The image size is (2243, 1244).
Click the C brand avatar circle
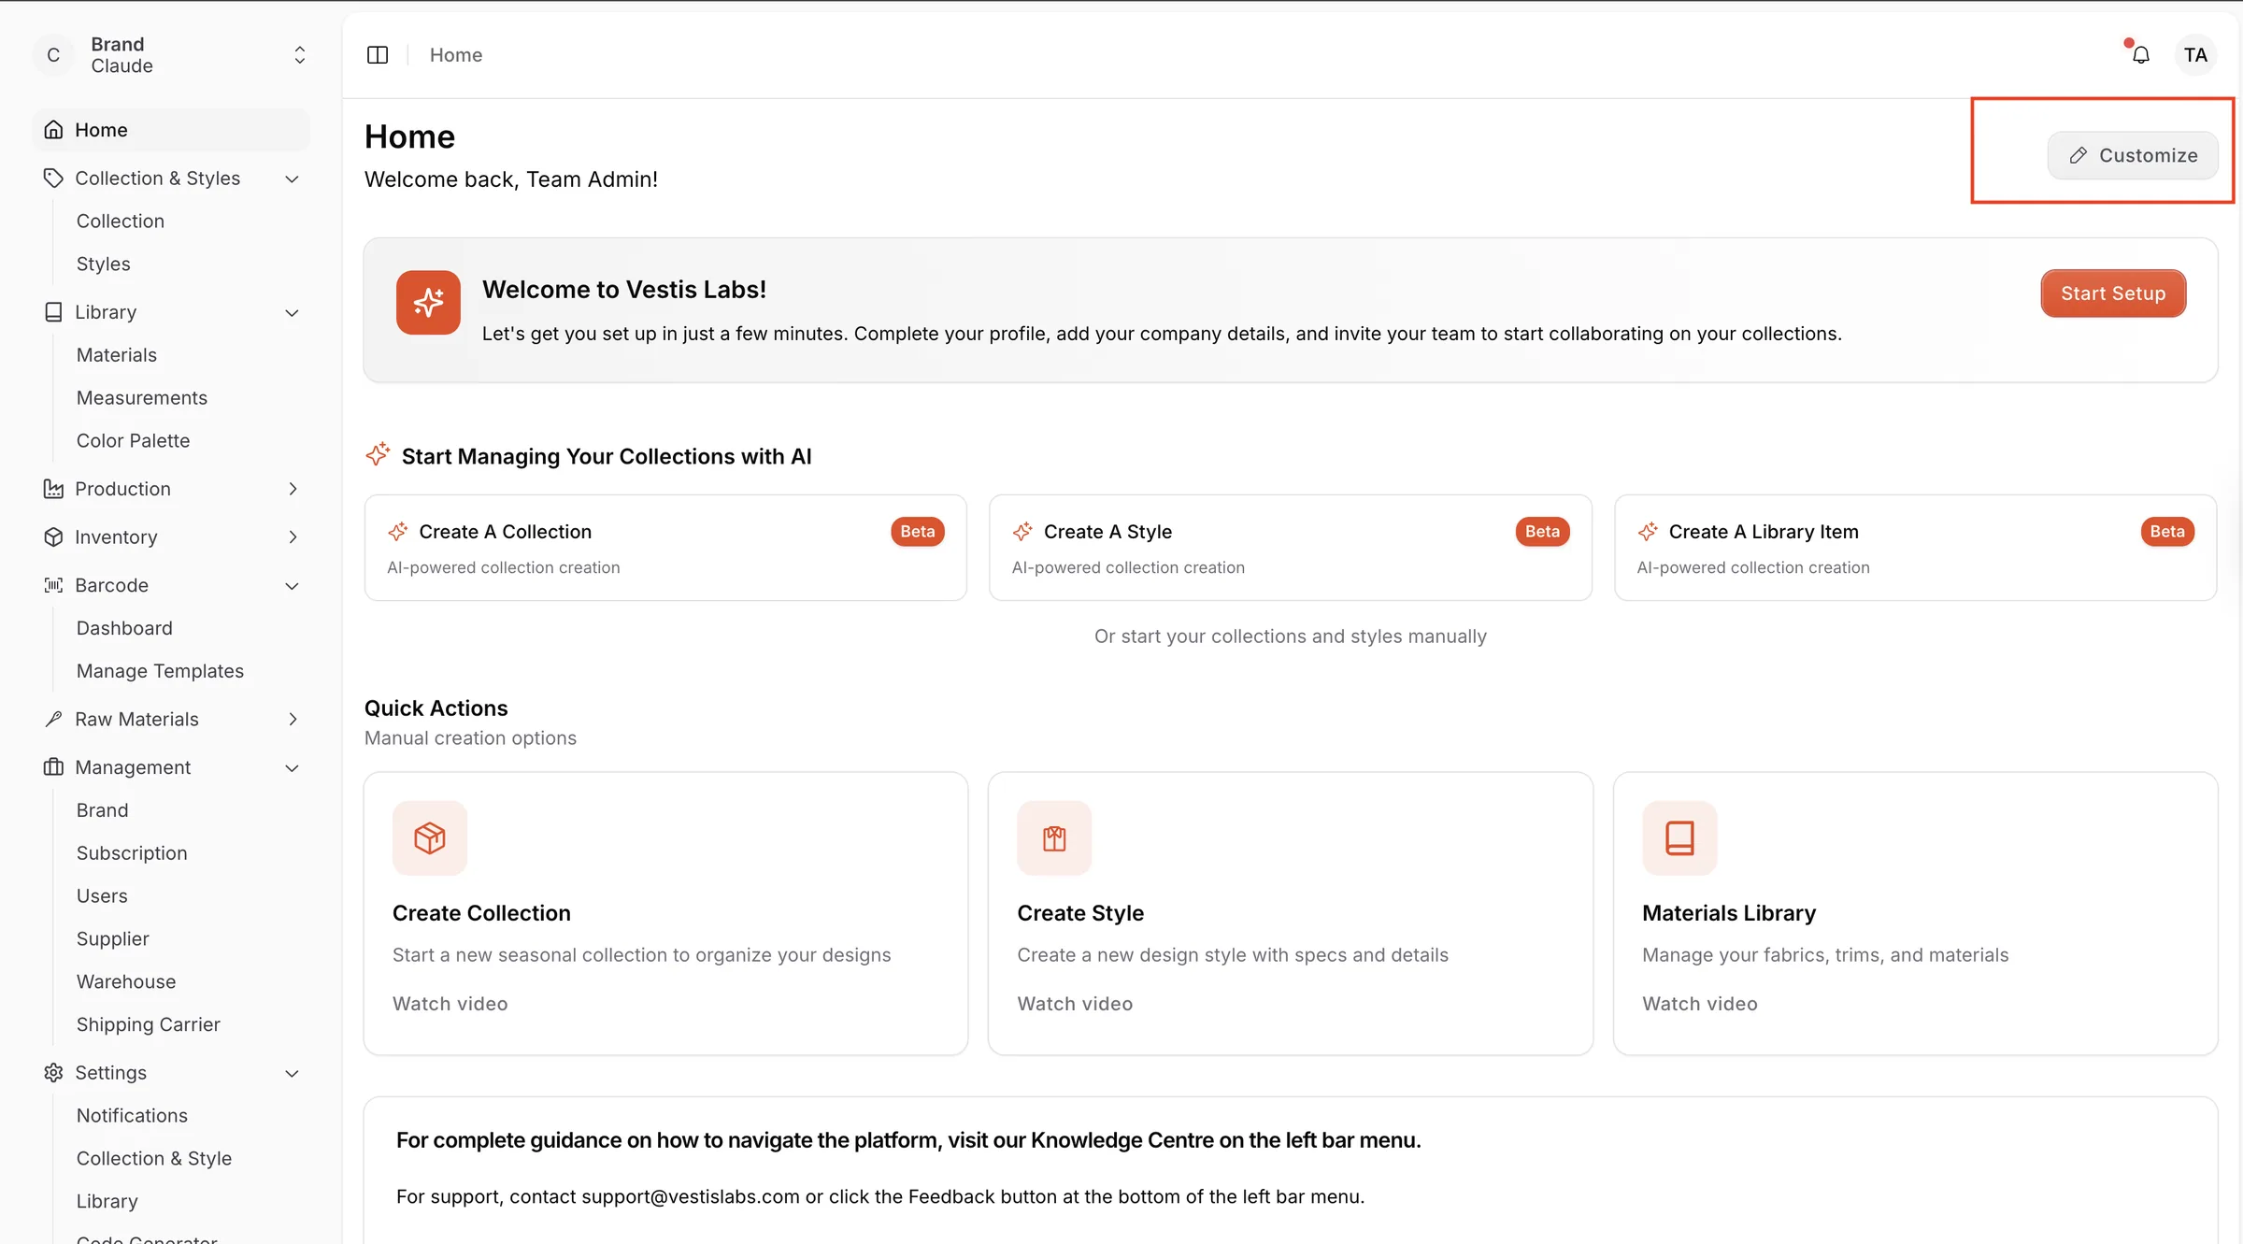pyautogui.click(x=53, y=55)
